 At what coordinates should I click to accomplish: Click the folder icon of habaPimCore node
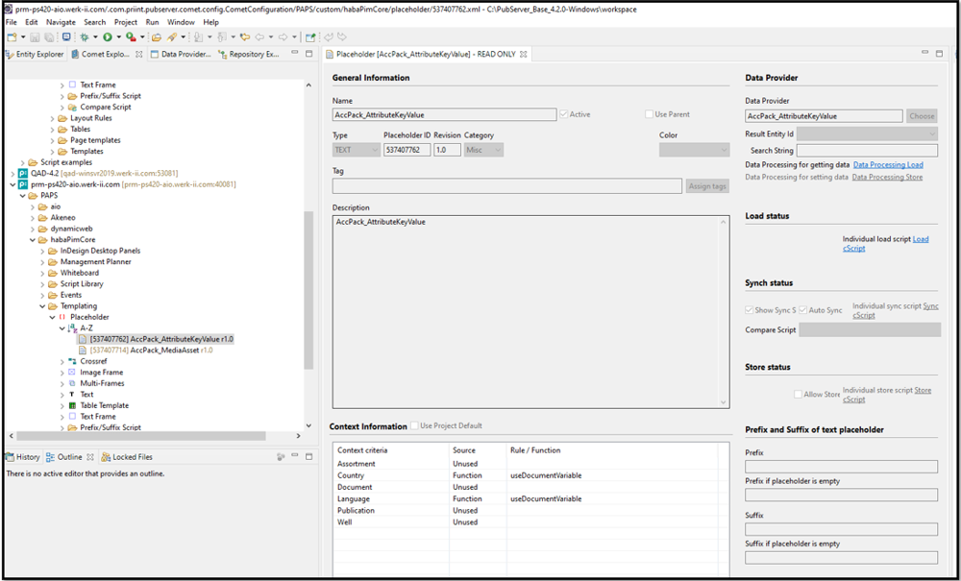(x=43, y=239)
